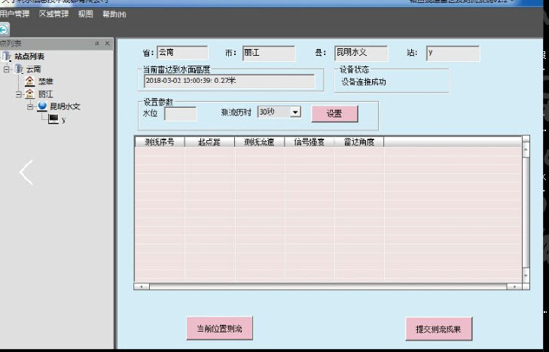Image resolution: width=549 pixels, height=352 pixels.
Task: Open the 视图 menu
Action: pyautogui.click(x=86, y=14)
